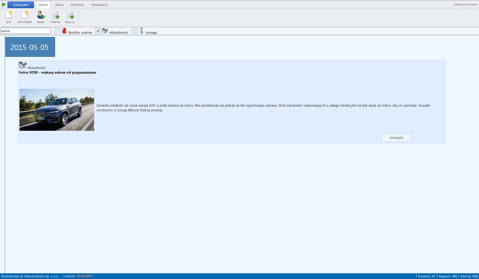Image resolution: width=479 pixels, height=279 pixels.
Task: Click the 2015-05-05 date tile
Action: pyautogui.click(x=30, y=47)
